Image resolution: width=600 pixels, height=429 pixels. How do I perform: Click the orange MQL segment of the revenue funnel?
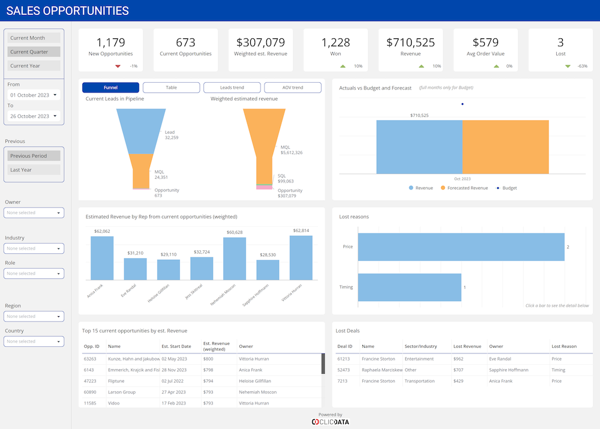click(264, 145)
